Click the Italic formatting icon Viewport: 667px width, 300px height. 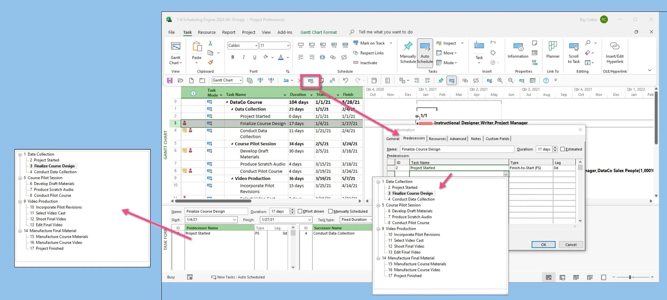(244, 57)
